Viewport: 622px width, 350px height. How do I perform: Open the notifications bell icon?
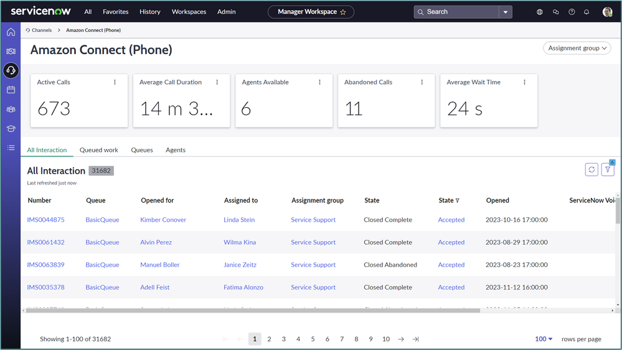[x=587, y=12]
